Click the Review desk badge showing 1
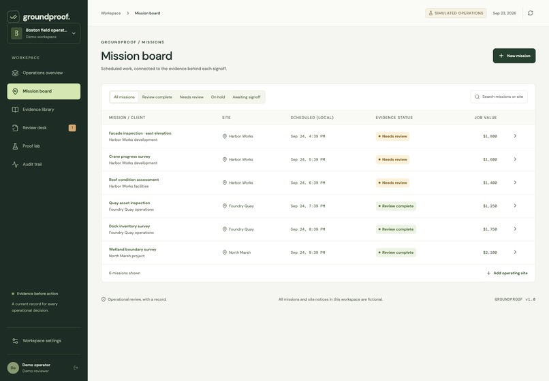549x381 pixels. [72, 128]
